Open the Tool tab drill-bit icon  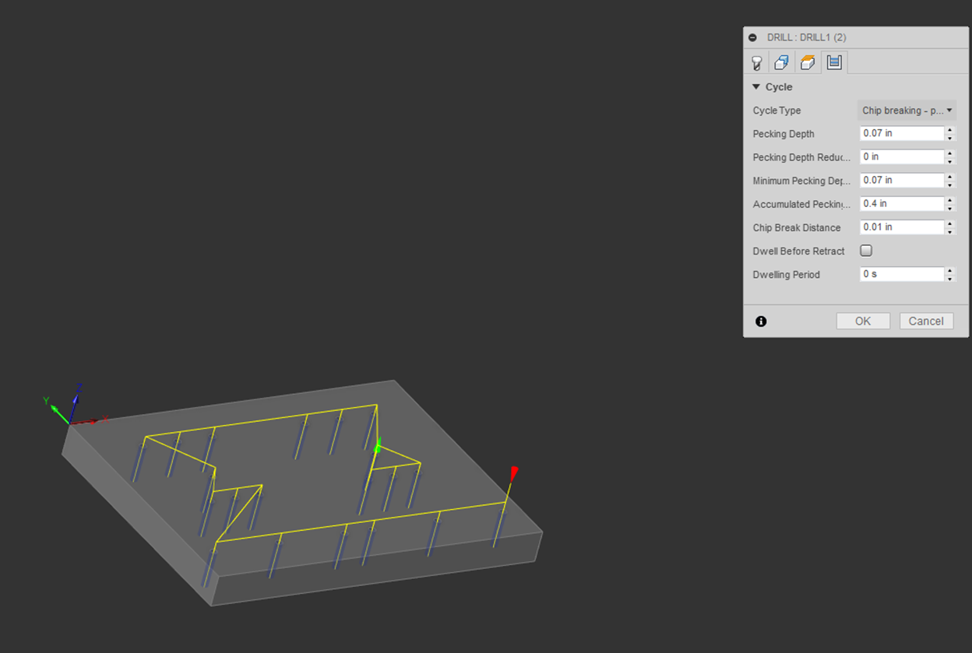click(756, 62)
